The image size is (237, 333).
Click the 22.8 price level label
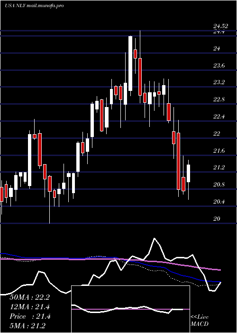219,99
